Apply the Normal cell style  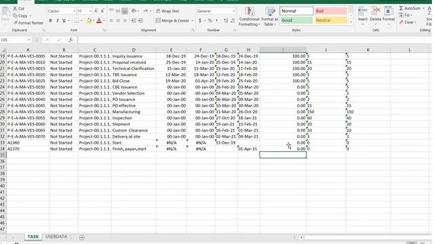coord(296,11)
